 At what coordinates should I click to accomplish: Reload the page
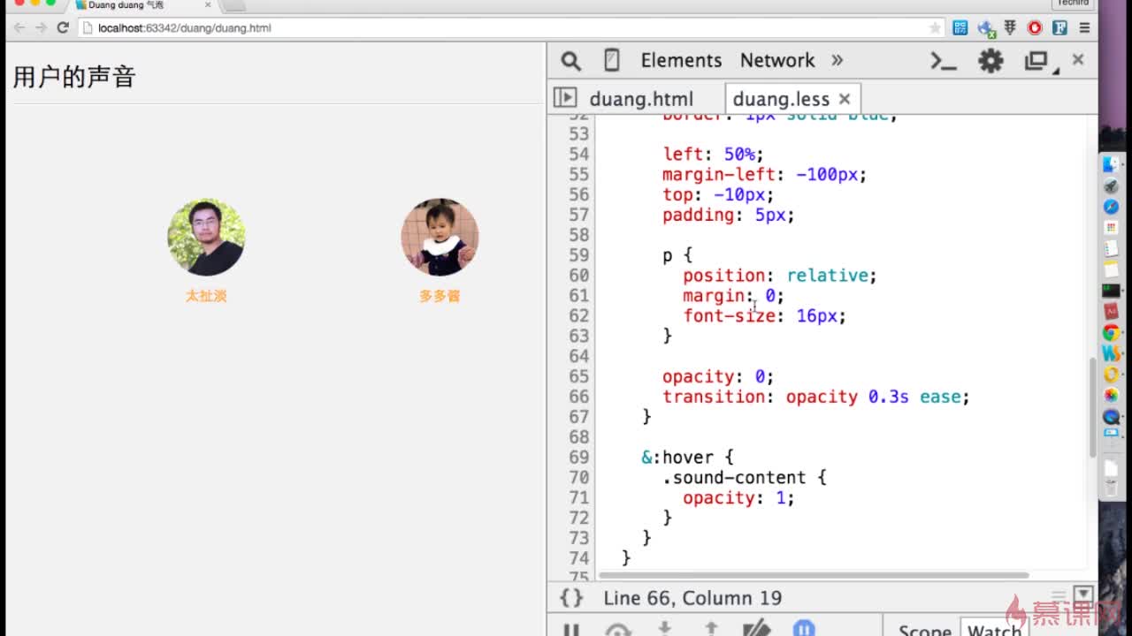tap(63, 27)
